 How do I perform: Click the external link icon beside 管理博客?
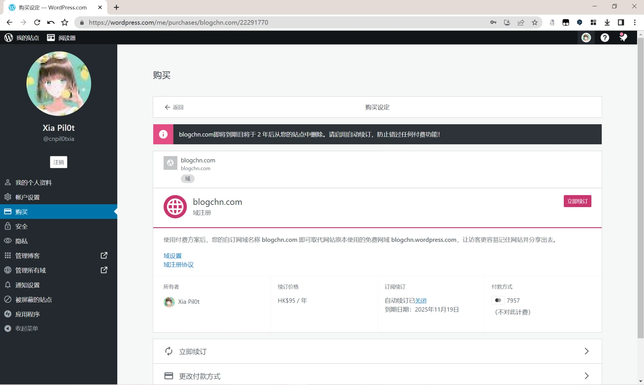point(104,255)
